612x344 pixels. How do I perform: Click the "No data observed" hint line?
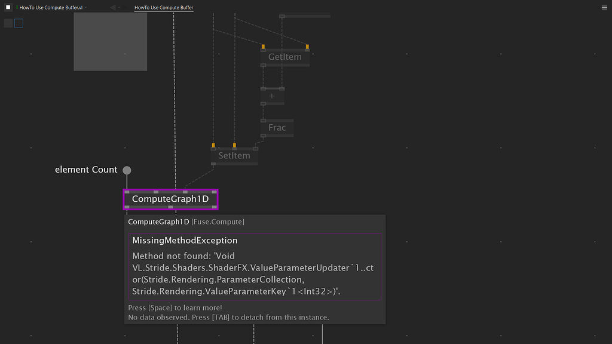(x=228, y=318)
